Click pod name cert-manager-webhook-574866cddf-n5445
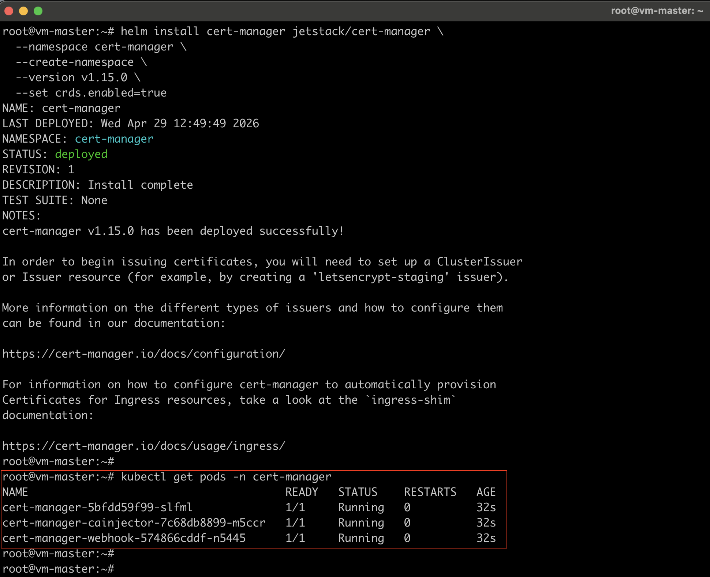This screenshot has width=710, height=577. click(124, 538)
